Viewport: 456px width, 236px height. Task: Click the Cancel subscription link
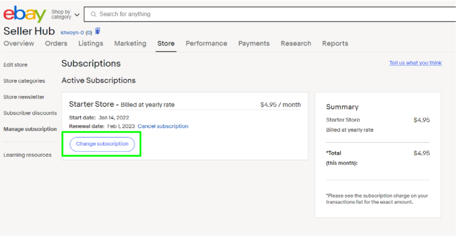(163, 126)
